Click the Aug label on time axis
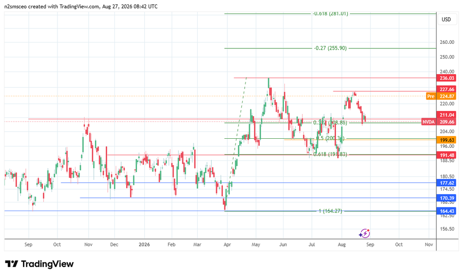Viewport: 463px width, 277px height. (342, 244)
